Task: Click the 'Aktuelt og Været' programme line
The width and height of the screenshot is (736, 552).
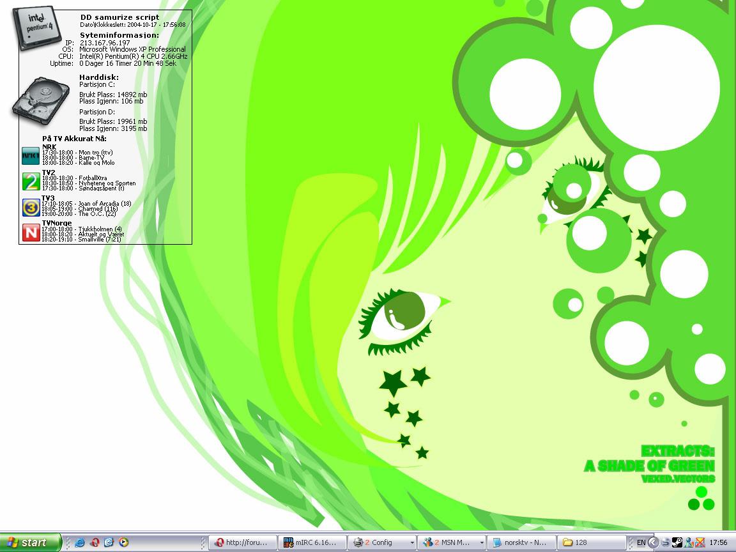Action: [x=83, y=234]
